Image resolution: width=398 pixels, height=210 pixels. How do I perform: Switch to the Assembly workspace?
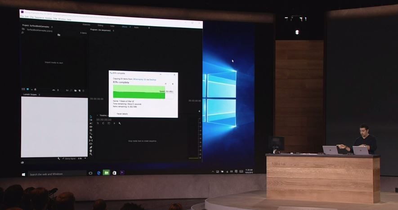[86, 25]
